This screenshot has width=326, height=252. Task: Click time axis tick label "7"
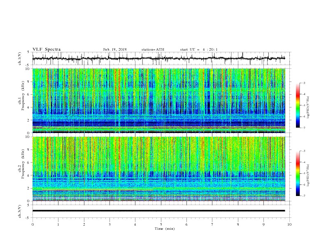[212, 224]
